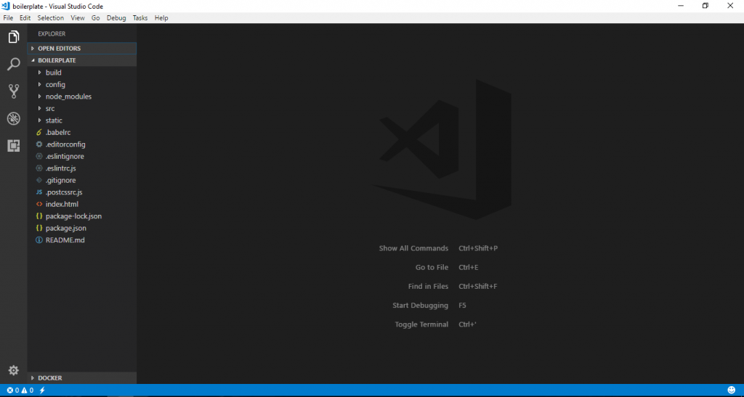Open the File menu

(x=9, y=17)
